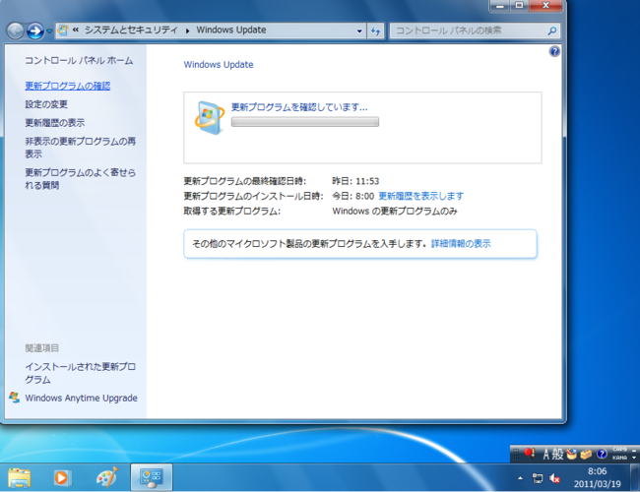This screenshot has width=640, height=492.
Task: Open Windows Explorer from the taskbar
Action: point(19,477)
